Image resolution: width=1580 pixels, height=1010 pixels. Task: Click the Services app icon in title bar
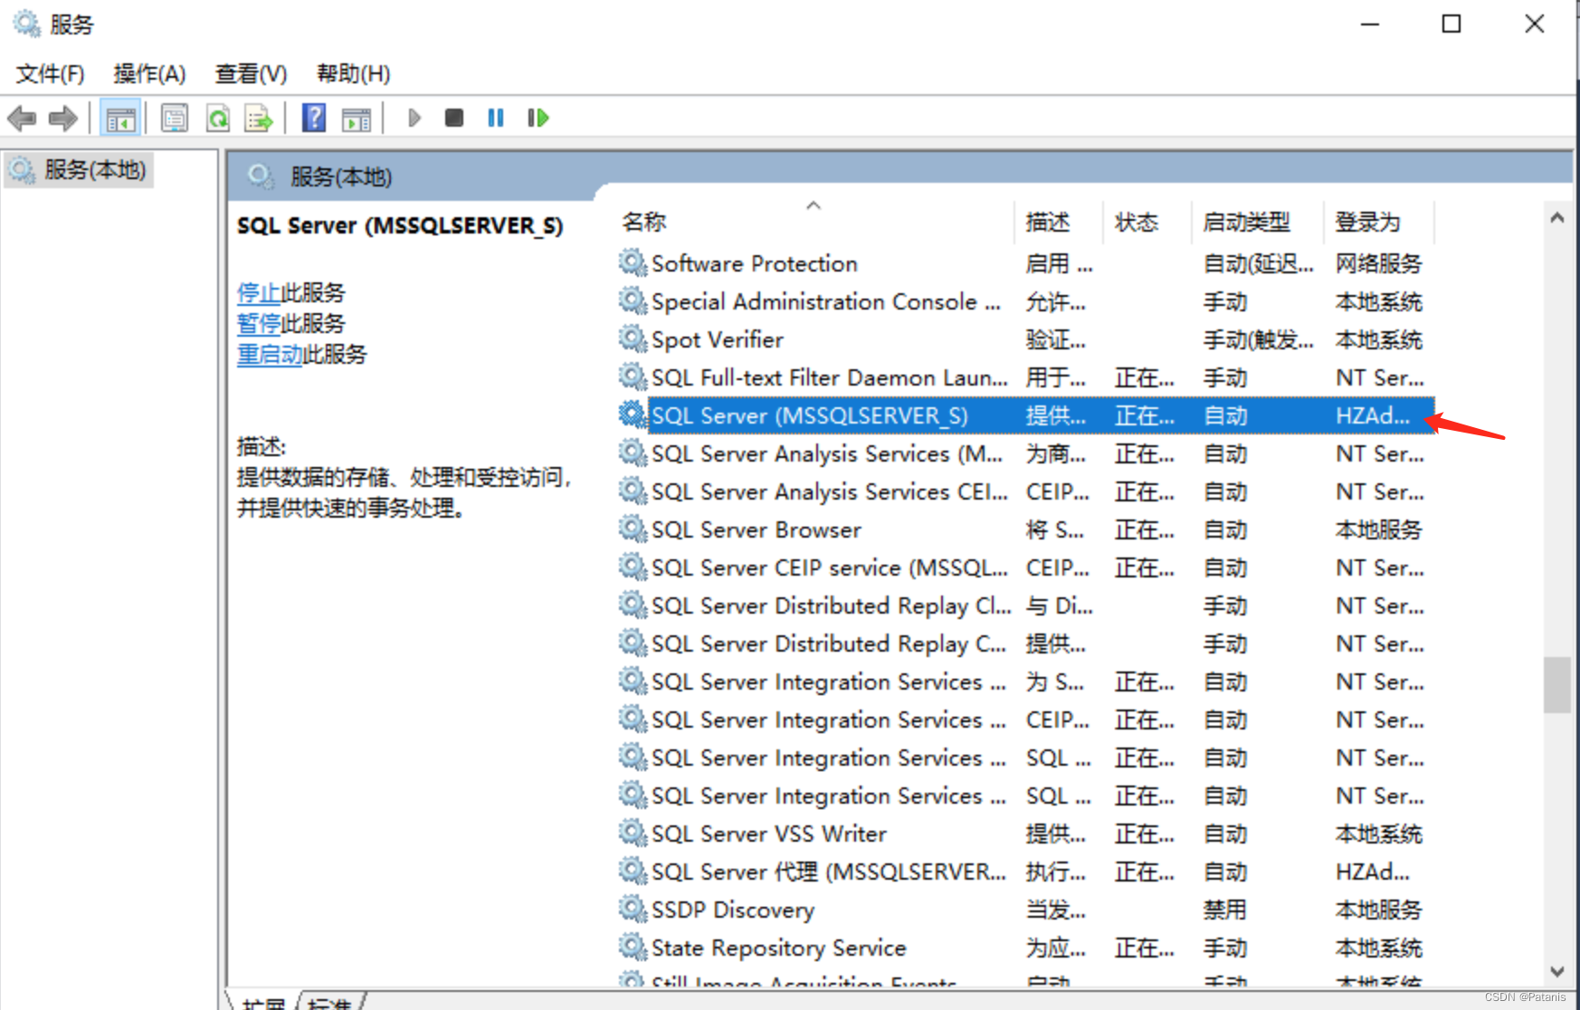pos(26,24)
